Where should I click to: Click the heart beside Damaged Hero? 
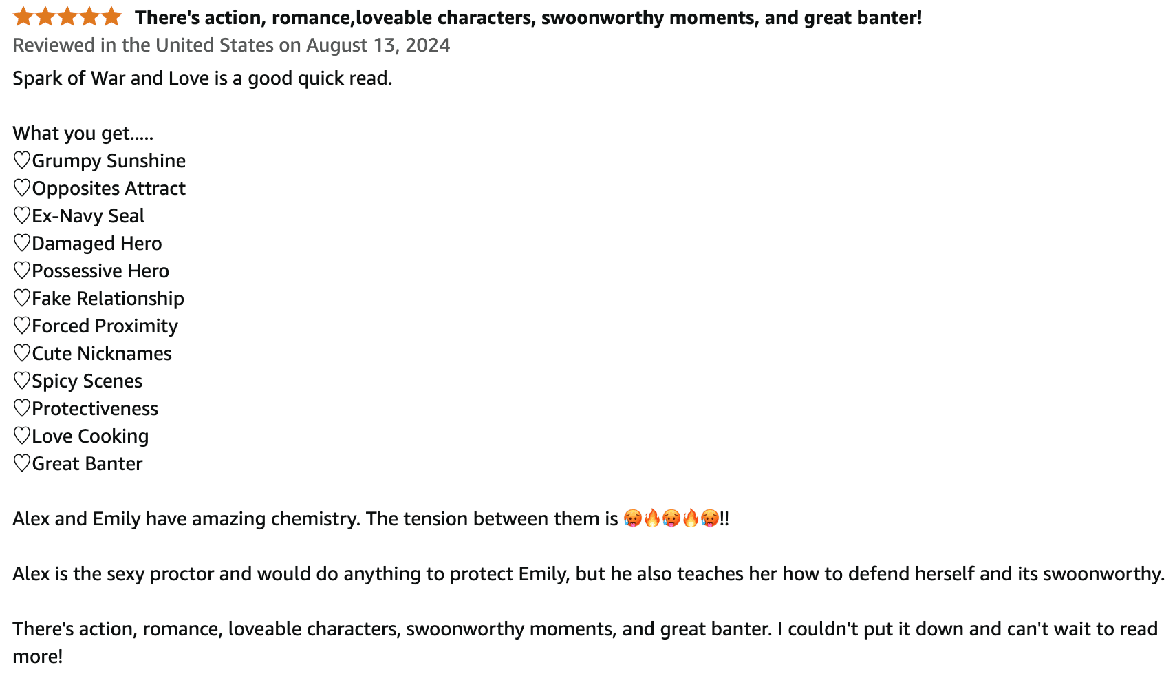[x=22, y=243]
